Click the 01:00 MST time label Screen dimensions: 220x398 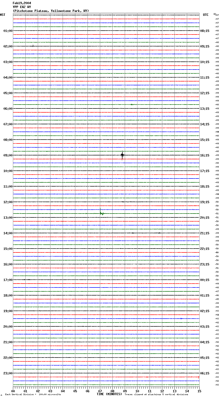click(8, 31)
